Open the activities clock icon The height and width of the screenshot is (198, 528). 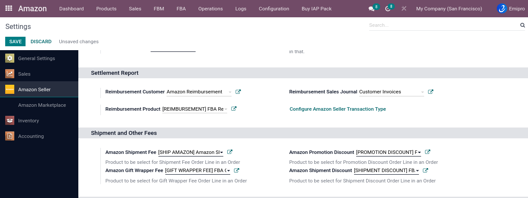coord(388,9)
